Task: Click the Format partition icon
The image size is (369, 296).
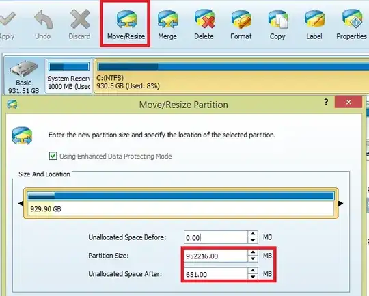Action: pos(241,19)
